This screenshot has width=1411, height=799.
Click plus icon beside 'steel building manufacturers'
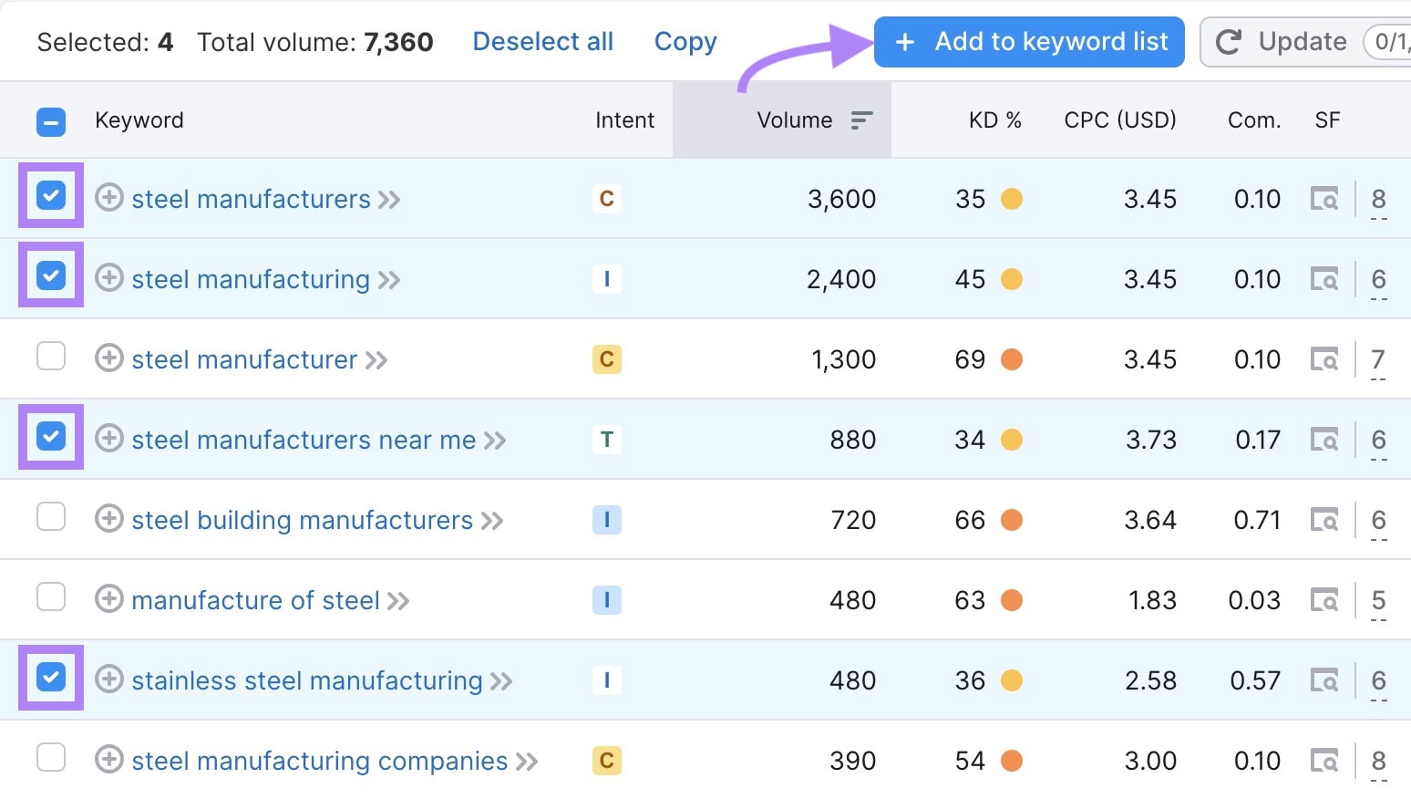coord(109,519)
